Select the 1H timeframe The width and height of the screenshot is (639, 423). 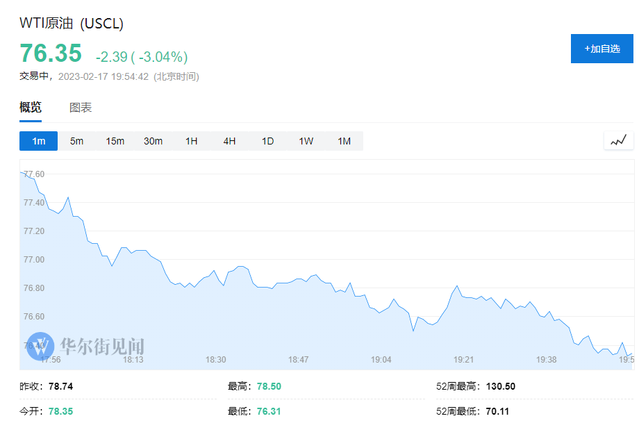point(191,141)
